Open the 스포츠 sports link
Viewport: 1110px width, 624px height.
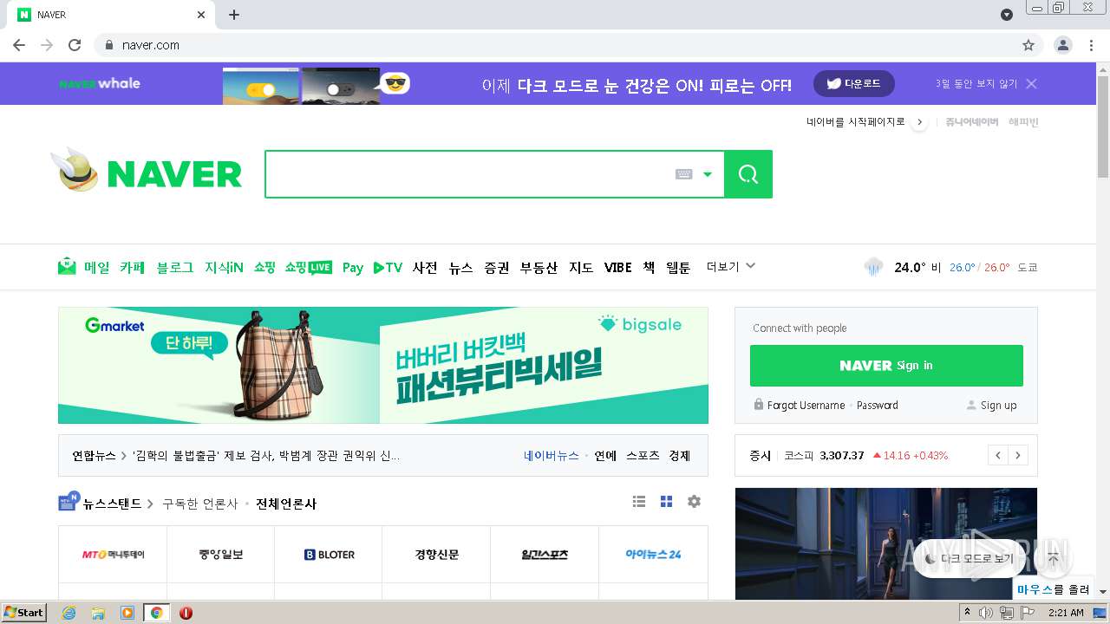coord(643,456)
